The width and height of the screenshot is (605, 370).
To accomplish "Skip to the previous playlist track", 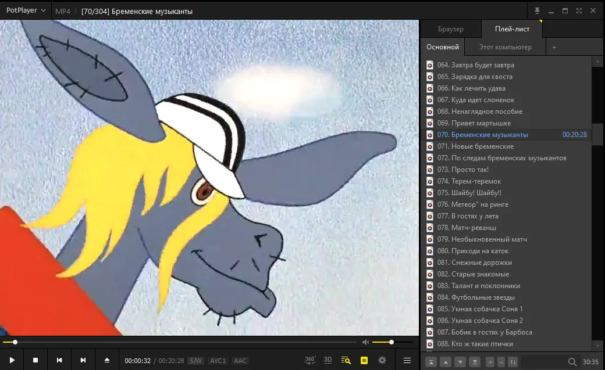I will tap(59, 360).
